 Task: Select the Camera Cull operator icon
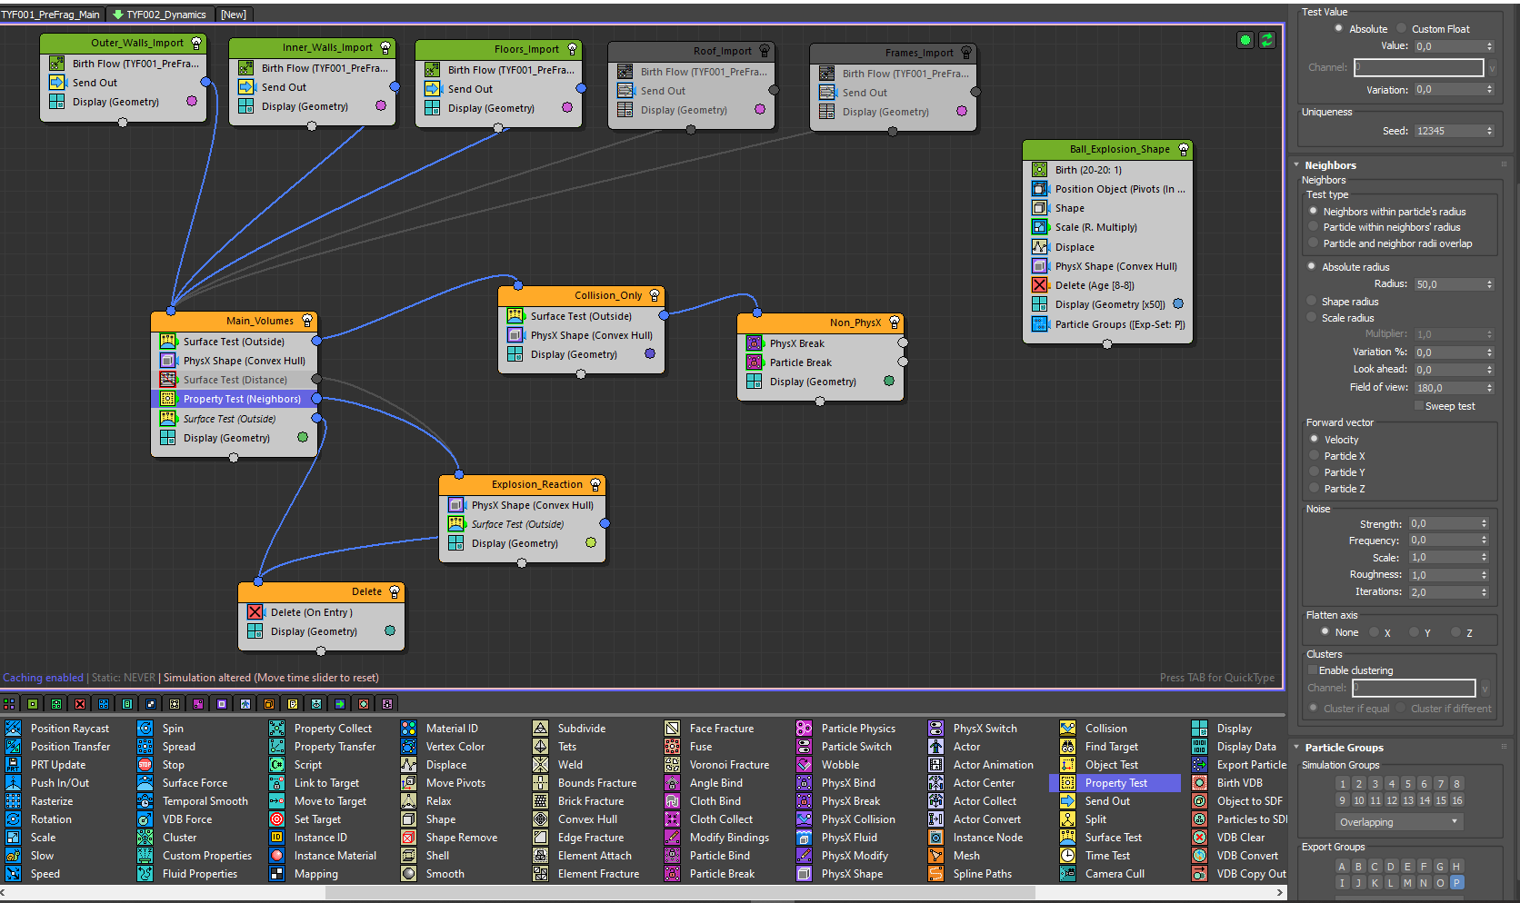click(x=1068, y=873)
